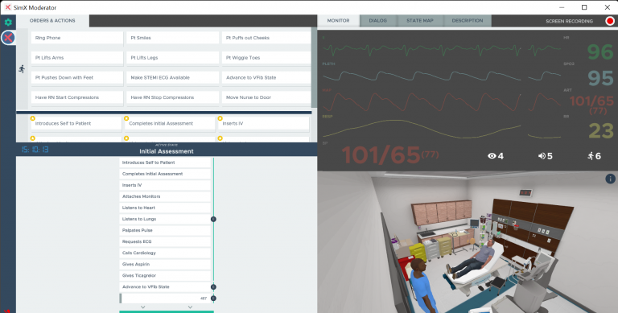Open the scene info icon in 3D view

coord(610,179)
